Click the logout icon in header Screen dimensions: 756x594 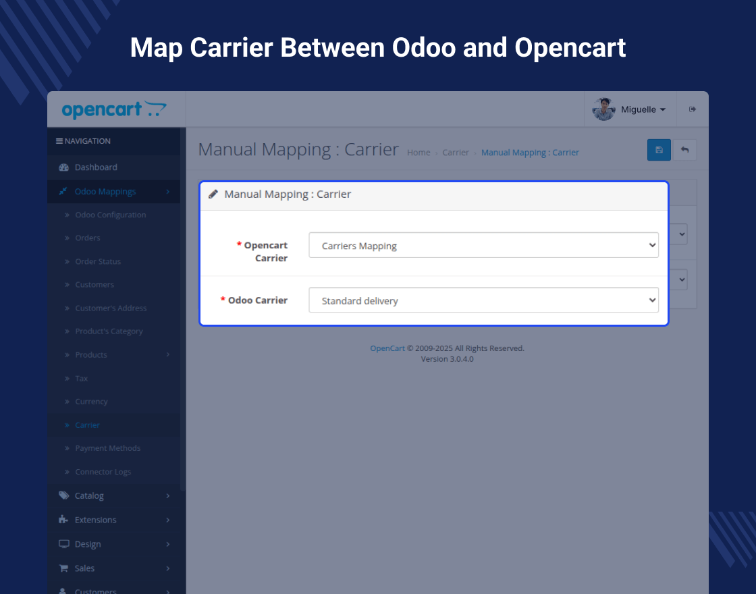coord(693,109)
